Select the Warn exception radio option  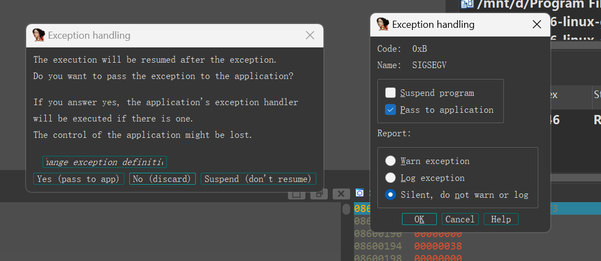point(390,161)
